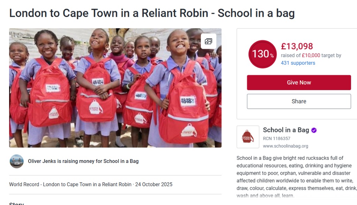Open the School in a Bag charity name

tap(286, 130)
